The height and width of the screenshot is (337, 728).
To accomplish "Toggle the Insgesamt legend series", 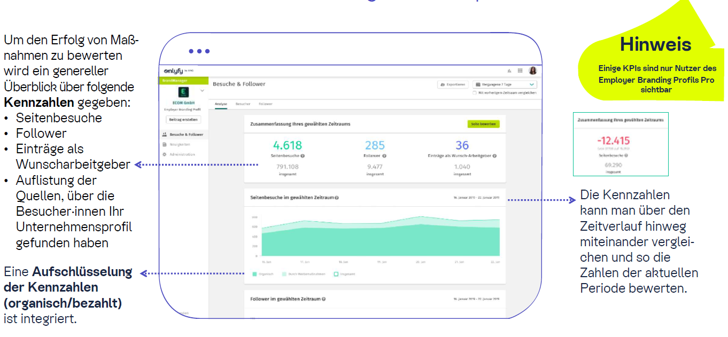I will pyautogui.click(x=336, y=274).
